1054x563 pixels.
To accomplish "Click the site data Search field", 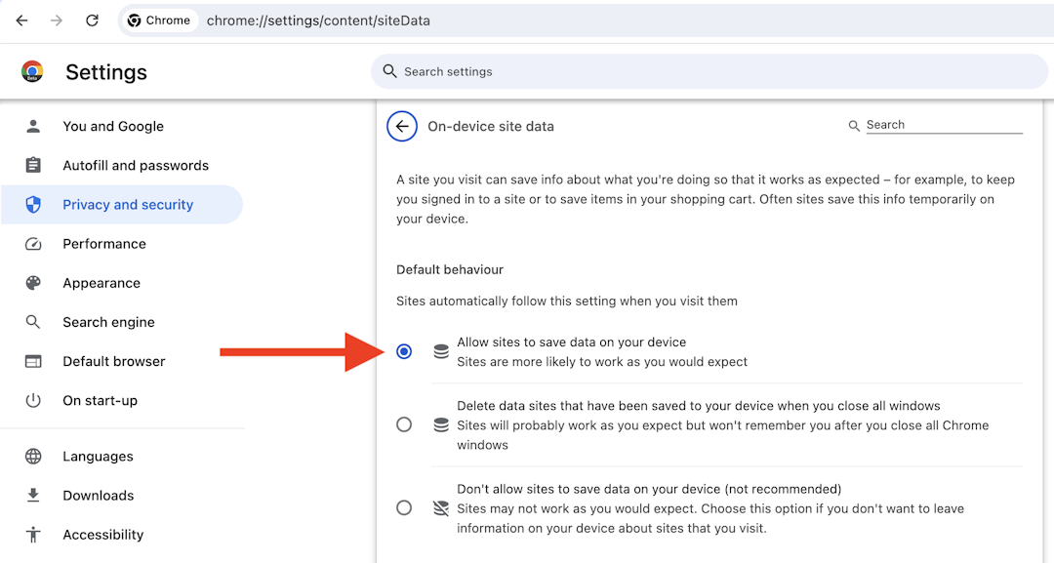I will pos(943,125).
